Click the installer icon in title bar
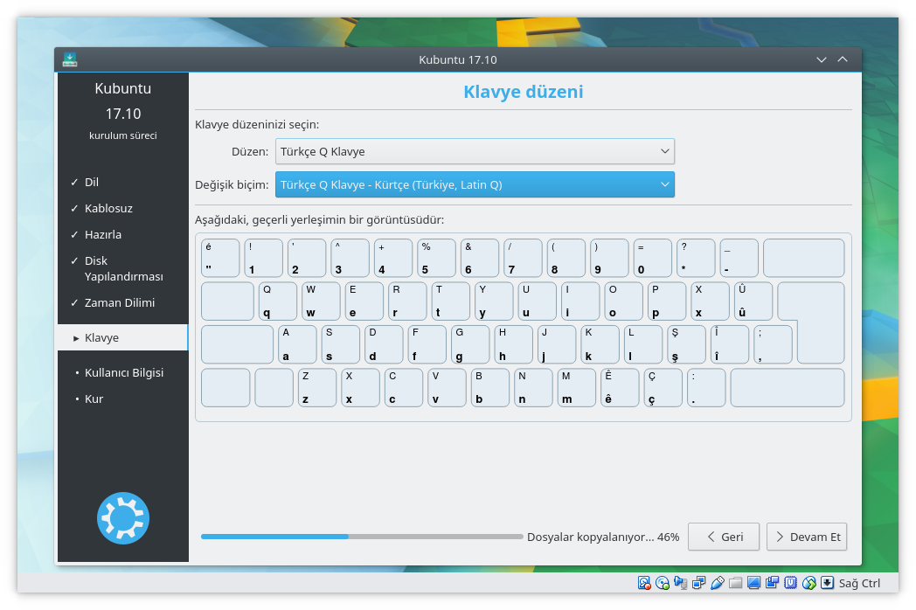Screen dimensions: 916x610 (70, 59)
